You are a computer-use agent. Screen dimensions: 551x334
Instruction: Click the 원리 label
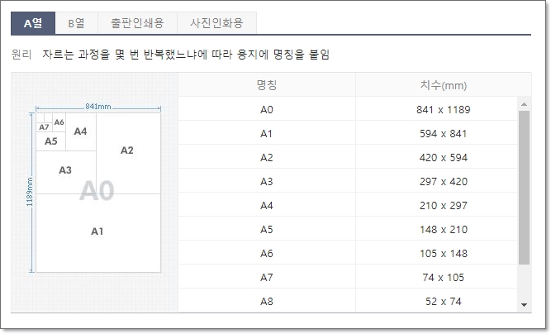coord(21,55)
